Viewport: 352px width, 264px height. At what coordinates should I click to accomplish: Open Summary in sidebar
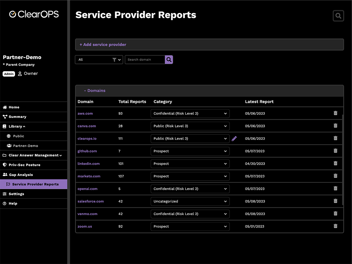coord(34,117)
